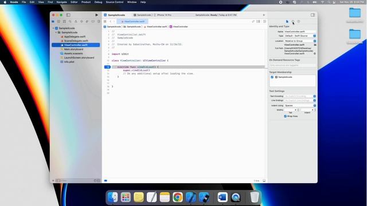Open the related items grid icon
This screenshot has width=367, height=206.
tap(105, 22)
